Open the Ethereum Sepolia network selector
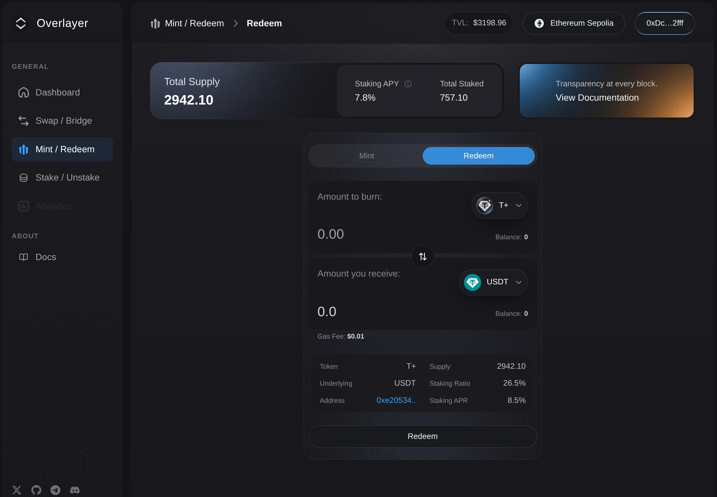Screen dimensions: 717x497 click(574, 23)
